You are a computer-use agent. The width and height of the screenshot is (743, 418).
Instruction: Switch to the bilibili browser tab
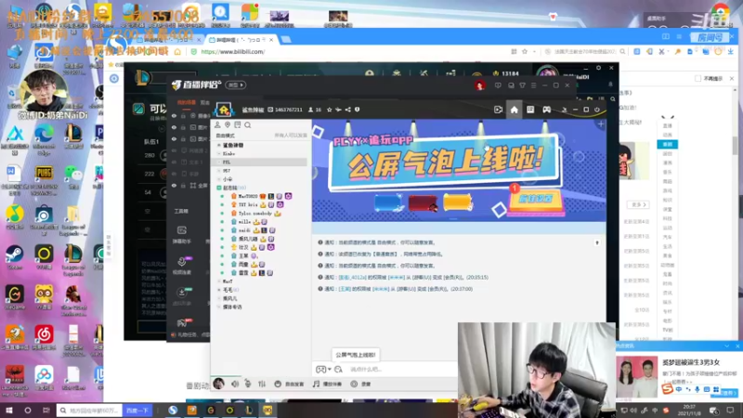(241, 40)
